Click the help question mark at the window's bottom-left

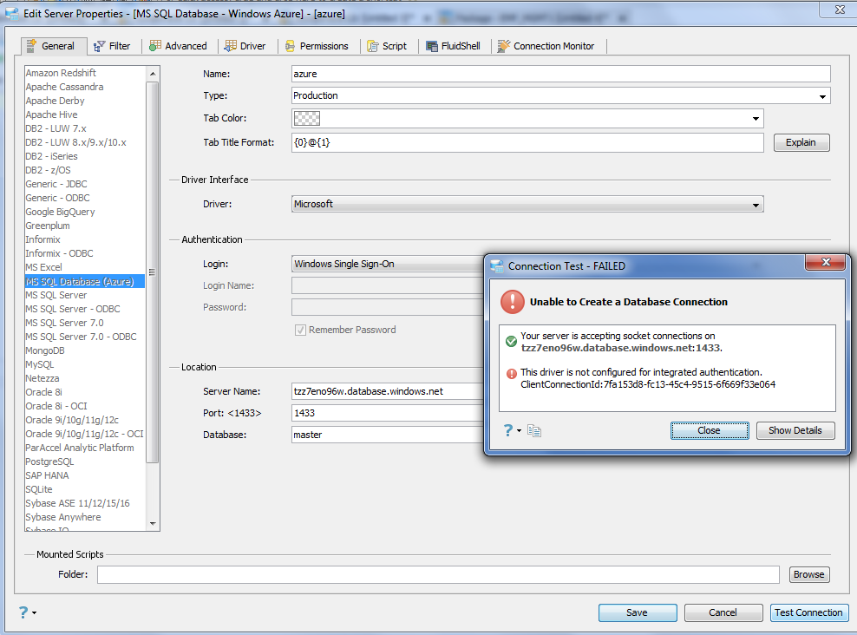tap(23, 612)
